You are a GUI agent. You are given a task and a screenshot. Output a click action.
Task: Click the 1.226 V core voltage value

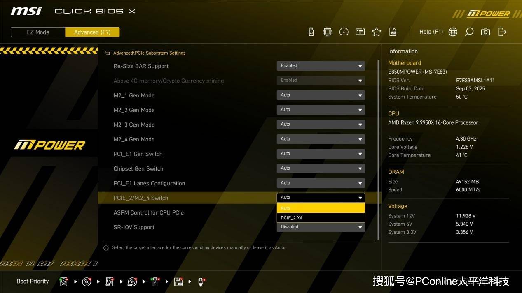point(464,147)
